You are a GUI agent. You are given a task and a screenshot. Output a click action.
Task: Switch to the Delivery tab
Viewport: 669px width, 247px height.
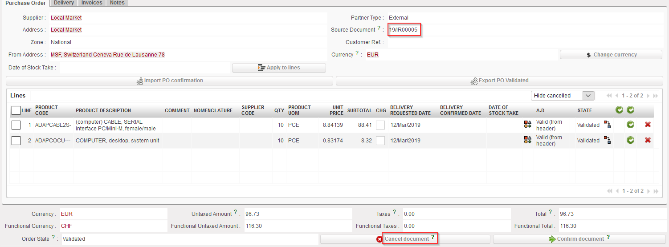pos(64,3)
